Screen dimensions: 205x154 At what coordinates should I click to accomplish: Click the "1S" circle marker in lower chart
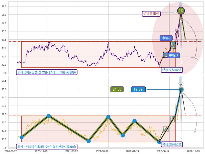181,85
